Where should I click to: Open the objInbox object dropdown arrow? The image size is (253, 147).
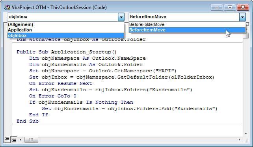(121, 17)
